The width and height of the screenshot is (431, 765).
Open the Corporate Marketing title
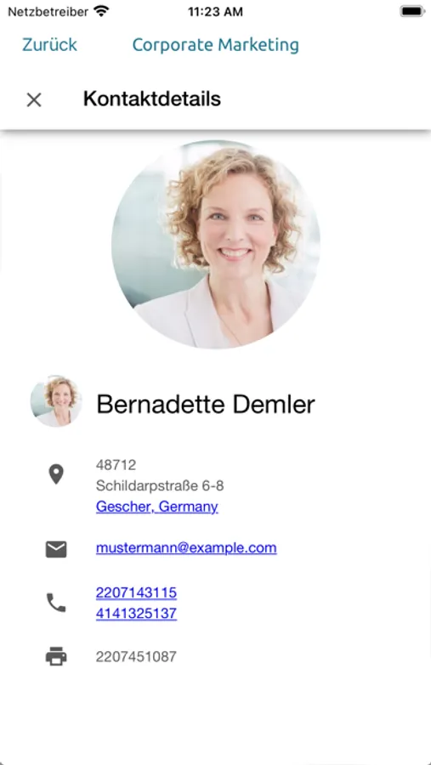pyautogui.click(x=215, y=45)
